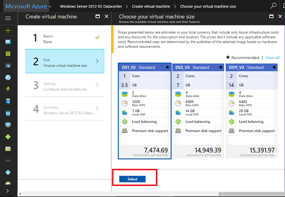Screen dimensions: 285x197
Task: Open the SQL databases icon in the sidebar
Action: coord(8,101)
